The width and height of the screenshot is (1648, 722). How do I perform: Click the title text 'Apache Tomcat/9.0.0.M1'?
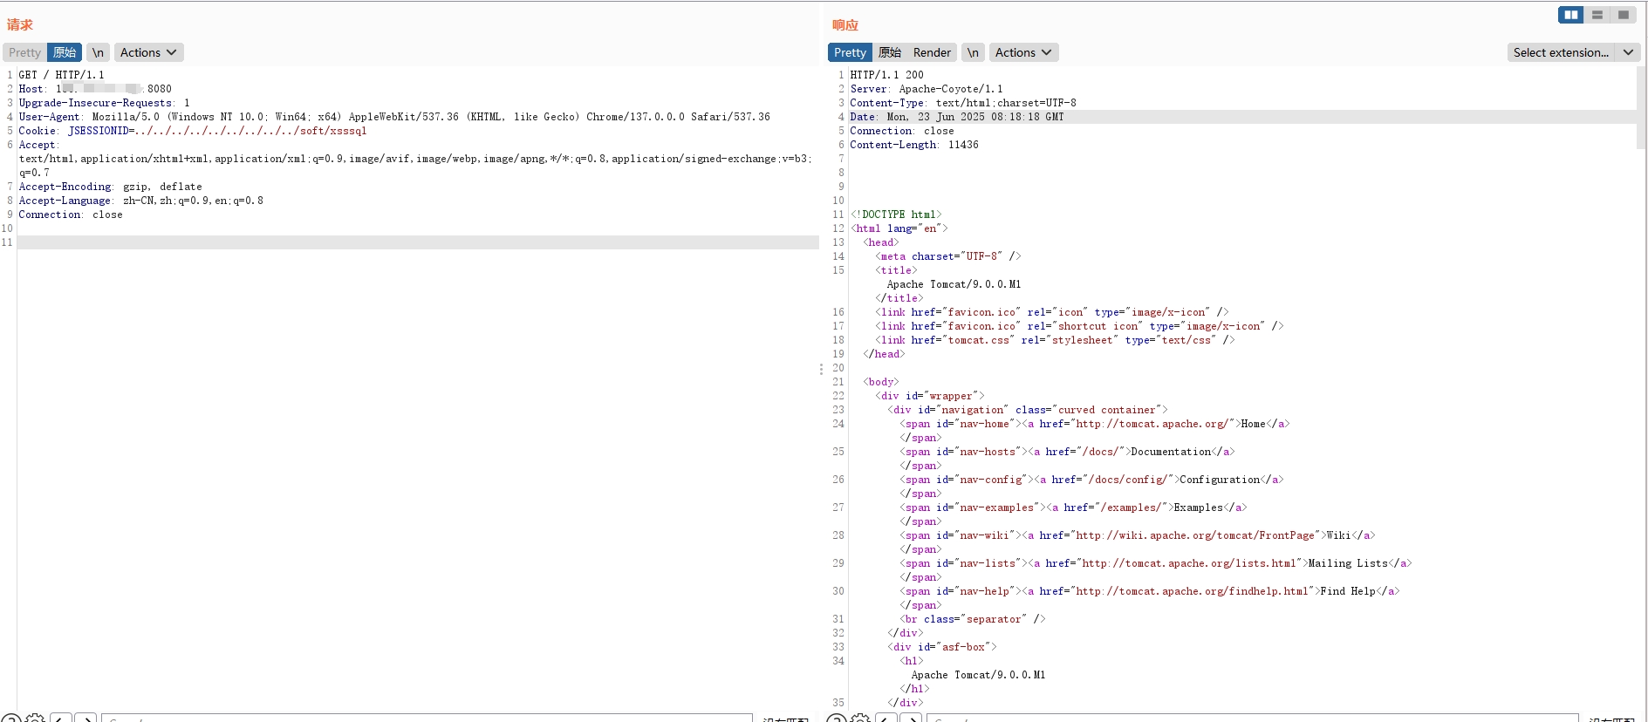(954, 284)
